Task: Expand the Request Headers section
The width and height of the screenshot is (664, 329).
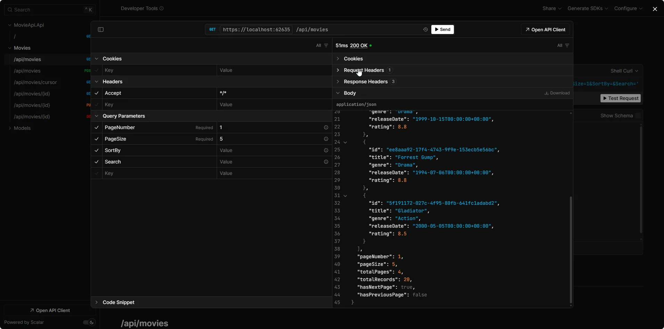Action: 337,70
